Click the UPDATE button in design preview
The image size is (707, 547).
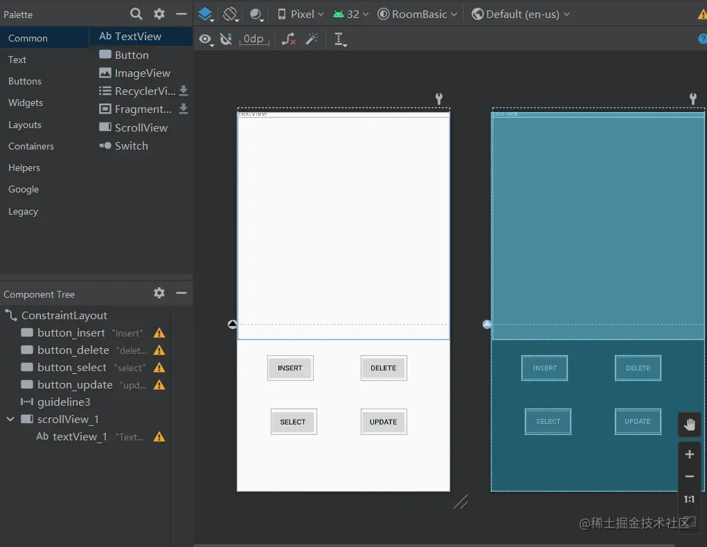coord(384,422)
